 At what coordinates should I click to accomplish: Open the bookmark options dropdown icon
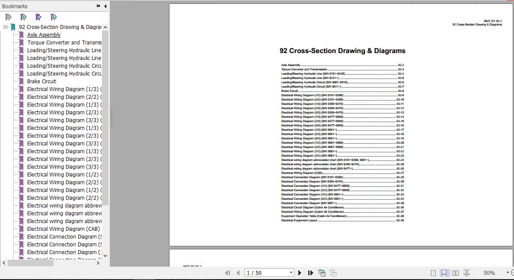[x=54, y=17]
